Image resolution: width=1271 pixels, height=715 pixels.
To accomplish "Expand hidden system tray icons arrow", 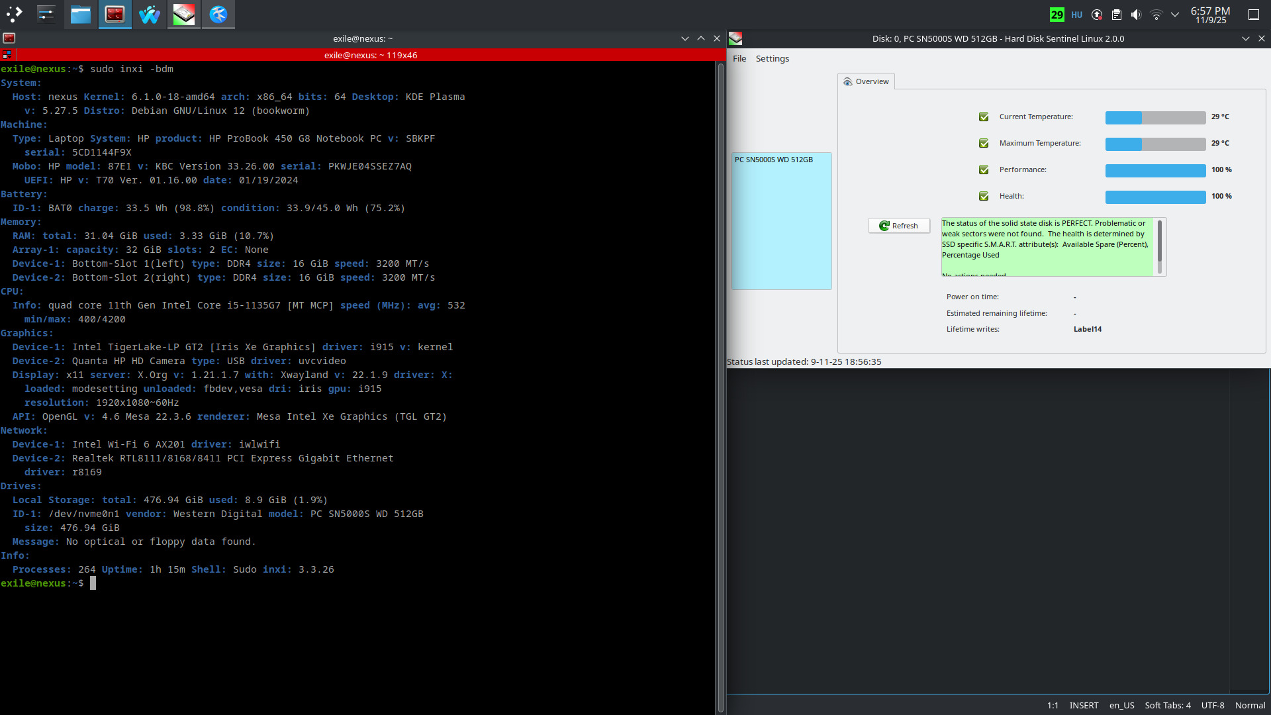I will coord(1175,15).
